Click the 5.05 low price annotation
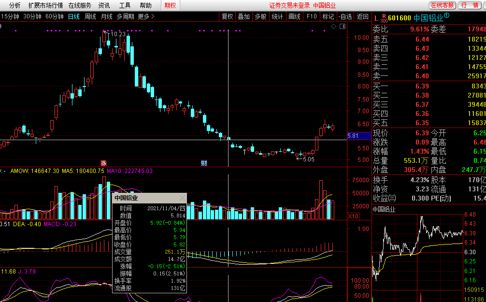The width and height of the screenshot is (486, 302). click(308, 159)
